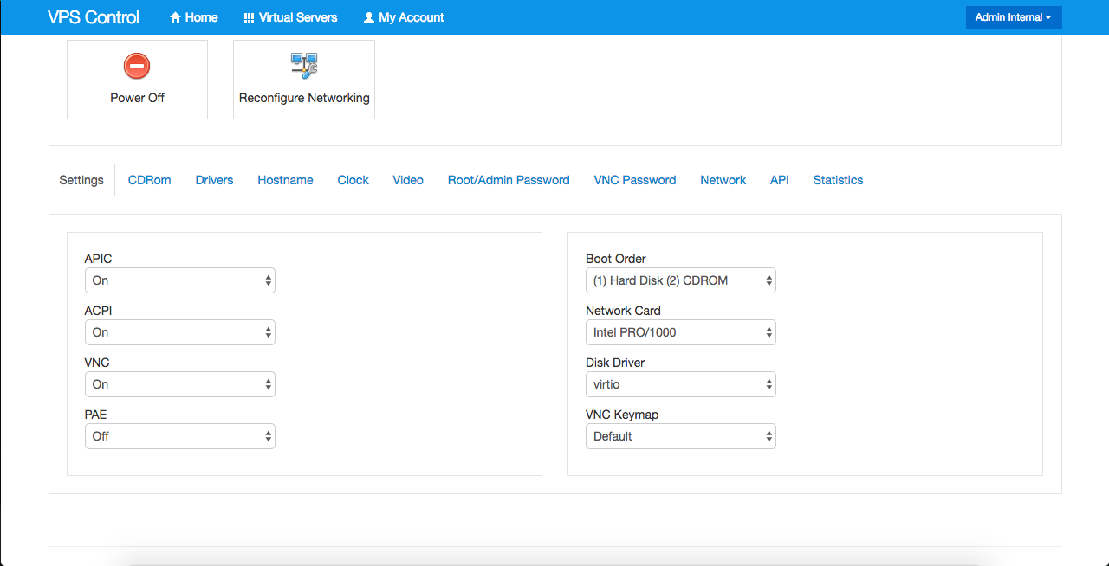Click the Home house icon in navbar
This screenshot has height=566, width=1109.
tap(175, 17)
